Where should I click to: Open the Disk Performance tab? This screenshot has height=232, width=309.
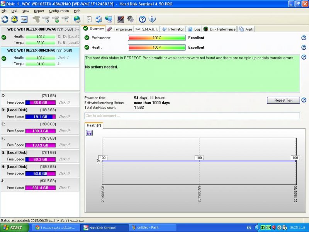tap(219, 29)
